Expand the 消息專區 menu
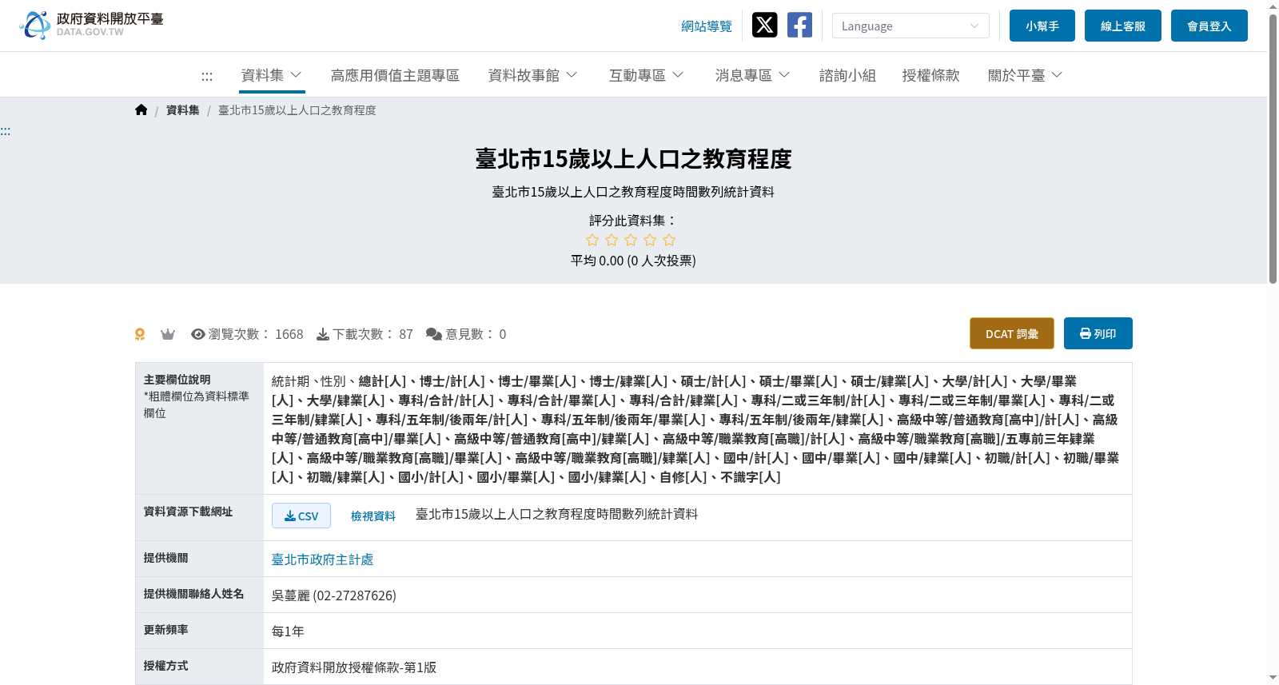 coord(752,75)
